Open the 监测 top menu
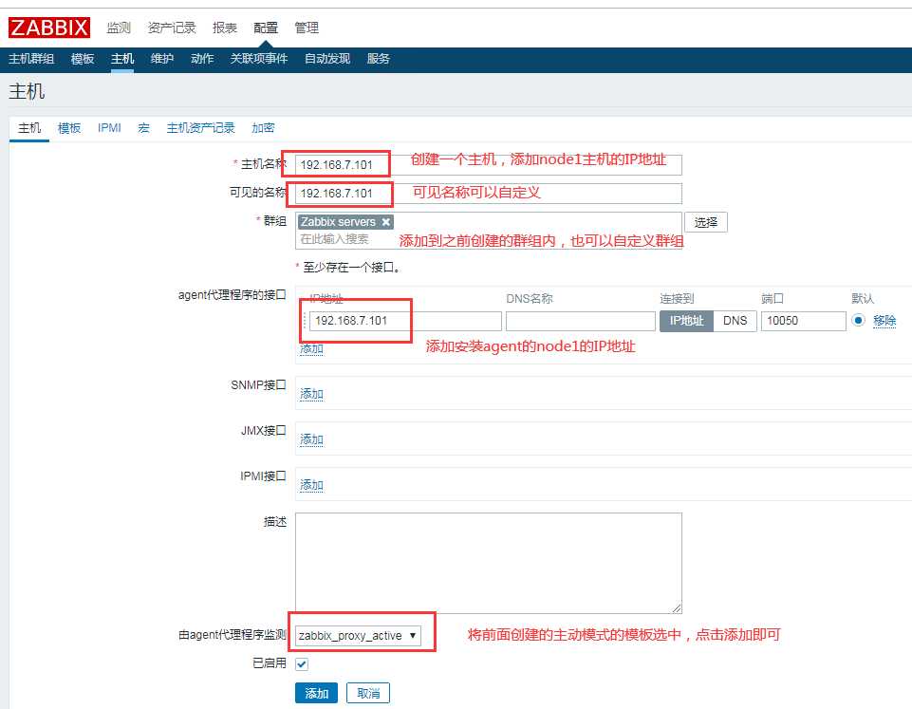The width and height of the screenshot is (912, 709). tap(119, 28)
